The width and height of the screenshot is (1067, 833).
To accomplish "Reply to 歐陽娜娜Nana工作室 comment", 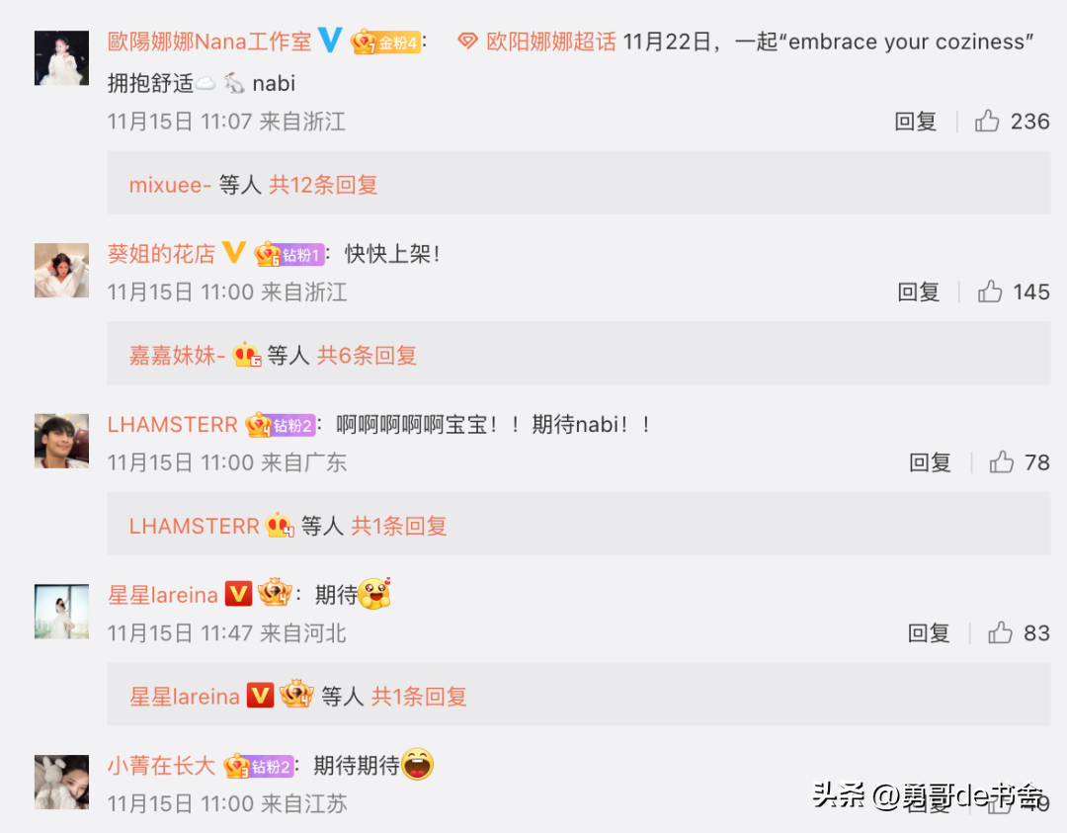I will pyautogui.click(x=915, y=122).
